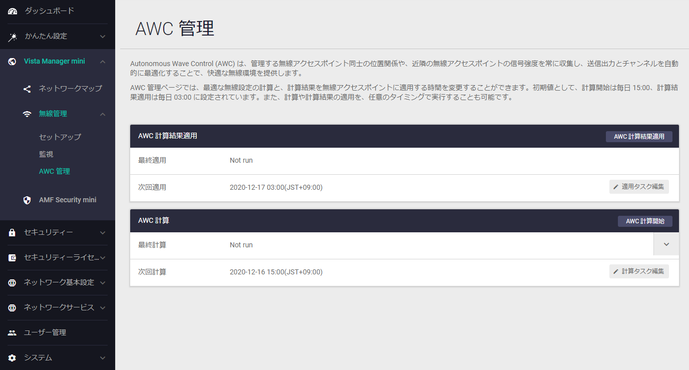Collapse the 無線管理 submenu chevron
This screenshot has height=370, width=689.
pyautogui.click(x=103, y=114)
